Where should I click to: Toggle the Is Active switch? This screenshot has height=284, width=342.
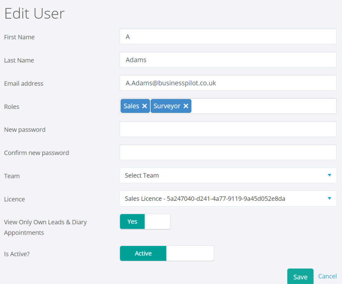167,253
